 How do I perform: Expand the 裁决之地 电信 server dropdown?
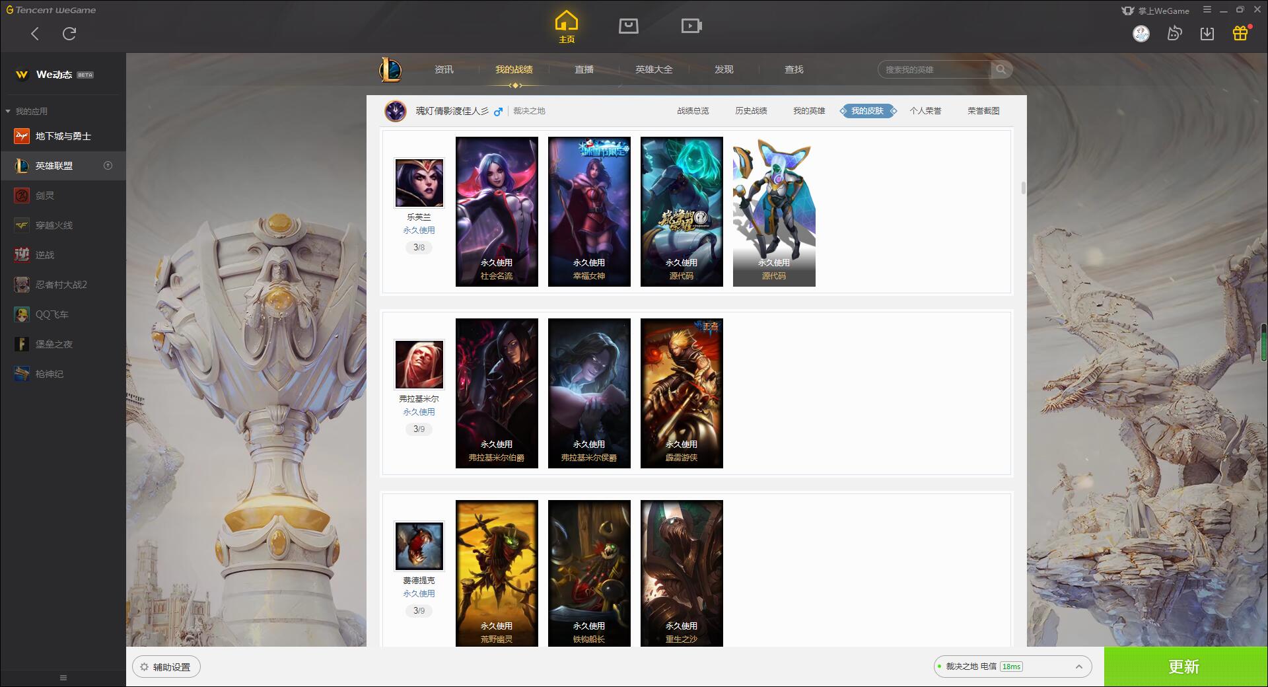click(1012, 667)
